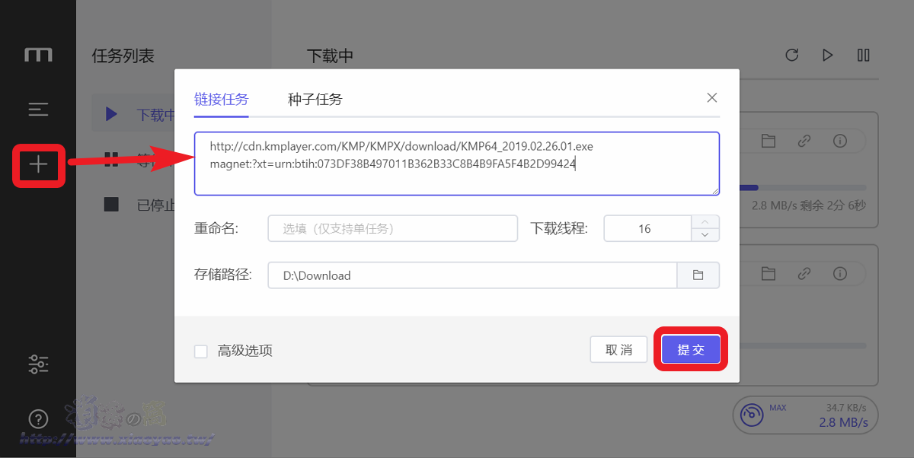Copy the download link via chain icon
This screenshot has height=458, width=914.
click(804, 141)
